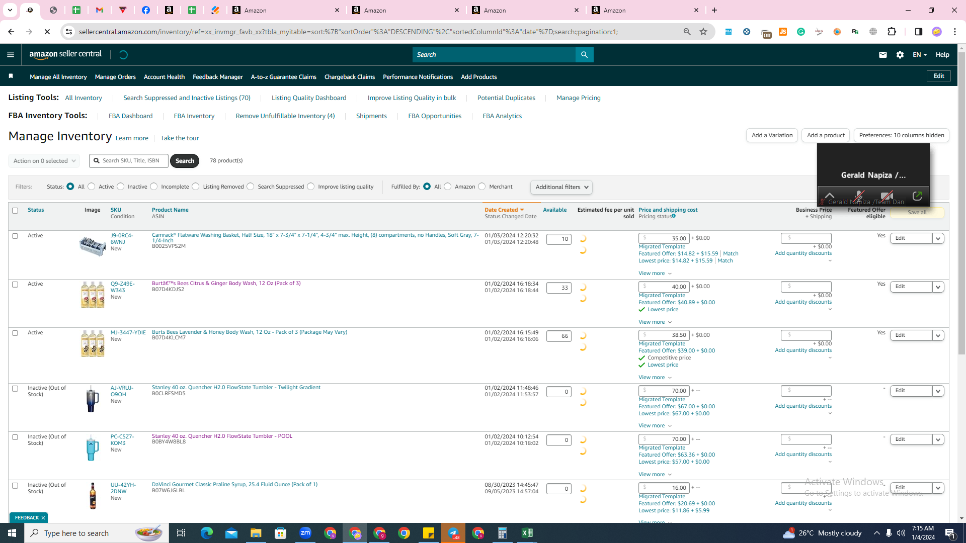Click the Available quantity field showing 33
This screenshot has width=966, height=543.
pyautogui.click(x=559, y=288)
